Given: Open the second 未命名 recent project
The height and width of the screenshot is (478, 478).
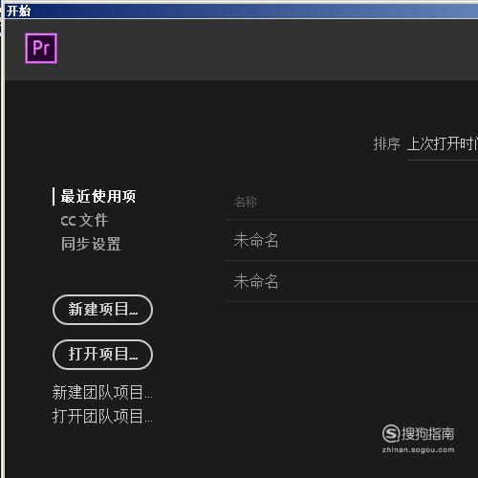Looking at the screenshot, I should coord(352,281).
